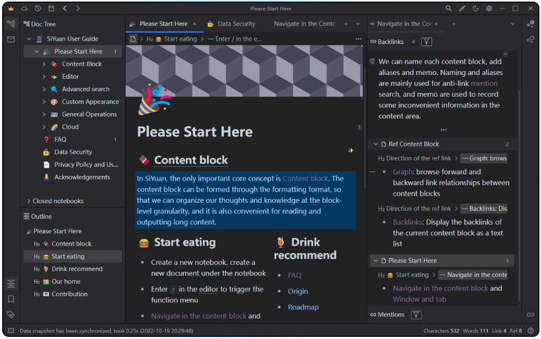Open global search magnifier icon
The width and height of the screenshot is (541, 339).
(449, 9)
